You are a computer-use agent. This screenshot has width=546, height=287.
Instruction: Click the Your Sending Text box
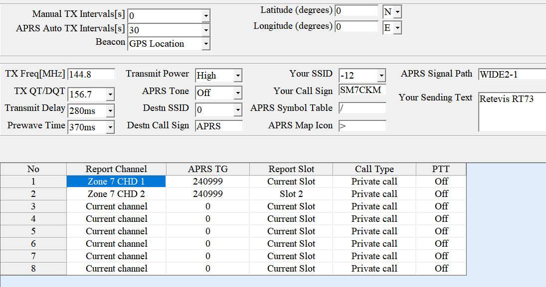point(512,112)
